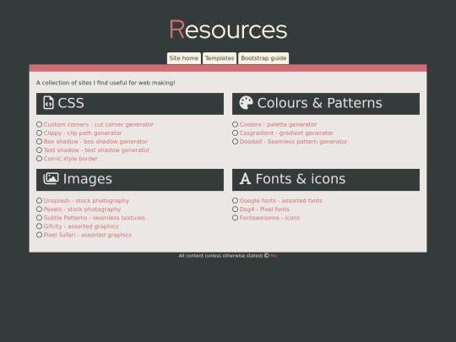The height and width of the screenshot is (342, 456).
Task: Click the Resources page title
Action: [228, 30]
